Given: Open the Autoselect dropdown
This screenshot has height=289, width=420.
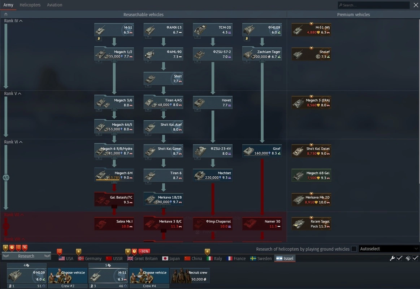Looking at the screenshot, I should 389,249.
